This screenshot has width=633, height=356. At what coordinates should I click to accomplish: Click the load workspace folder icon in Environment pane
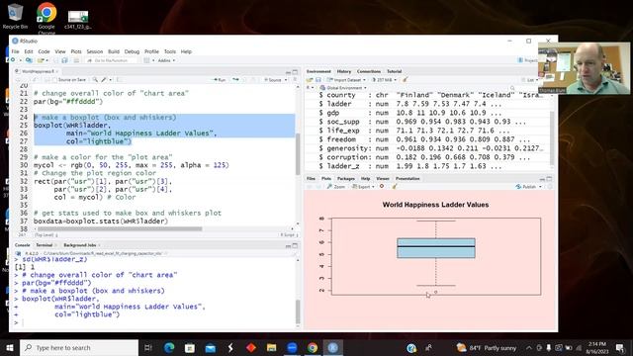[310, 79]
